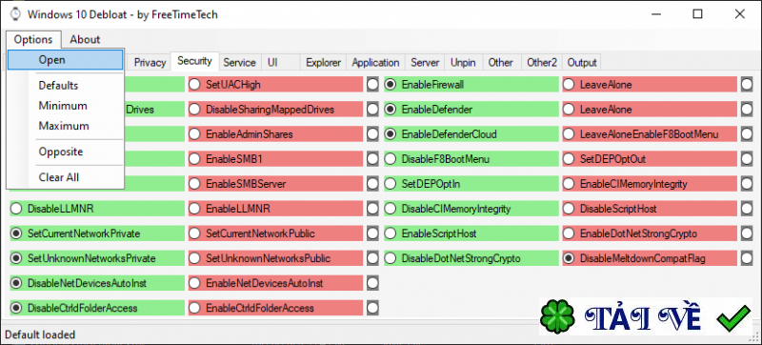This screenshot has width=762, height=345.
Task: Switch to the Security tab
Action: (194, 61)
